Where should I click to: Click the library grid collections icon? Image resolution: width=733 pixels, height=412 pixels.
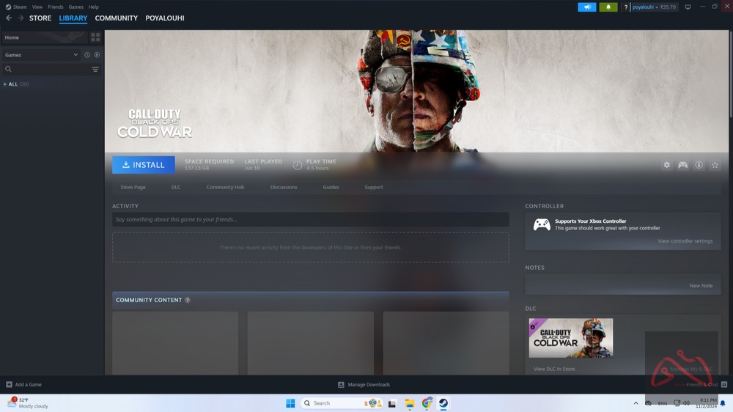[x=95, y=37]
